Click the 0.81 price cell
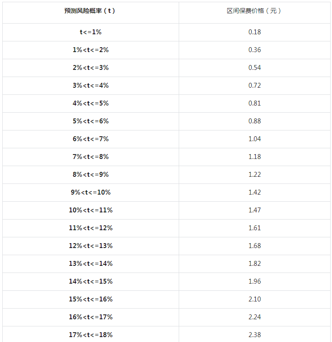332x342 pixels. pyautogui.click(x=254, y=103)
